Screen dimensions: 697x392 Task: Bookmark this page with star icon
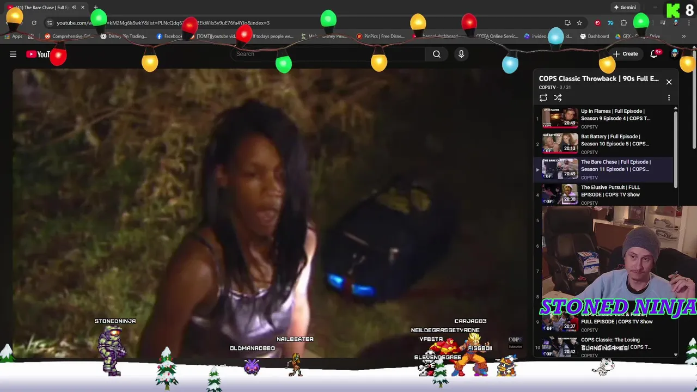tap(579, 23)
